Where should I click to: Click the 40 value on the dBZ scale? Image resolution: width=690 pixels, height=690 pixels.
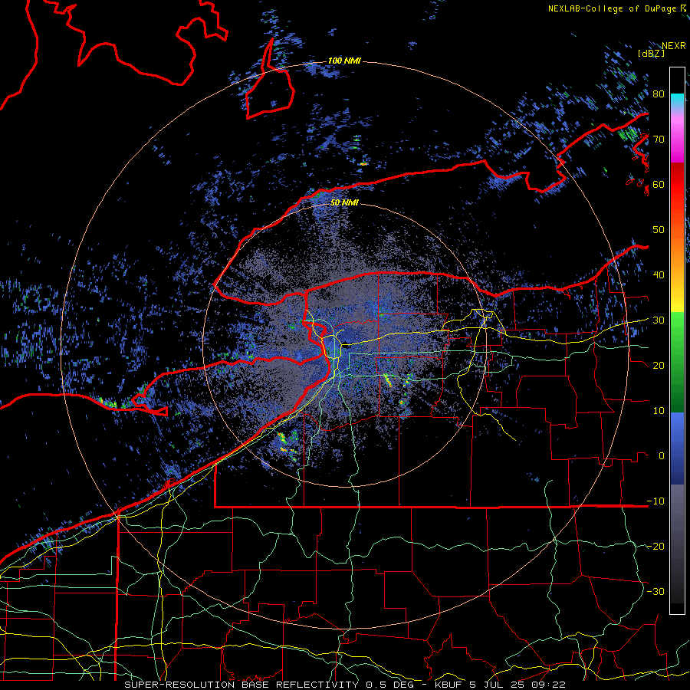pos(659,275)
